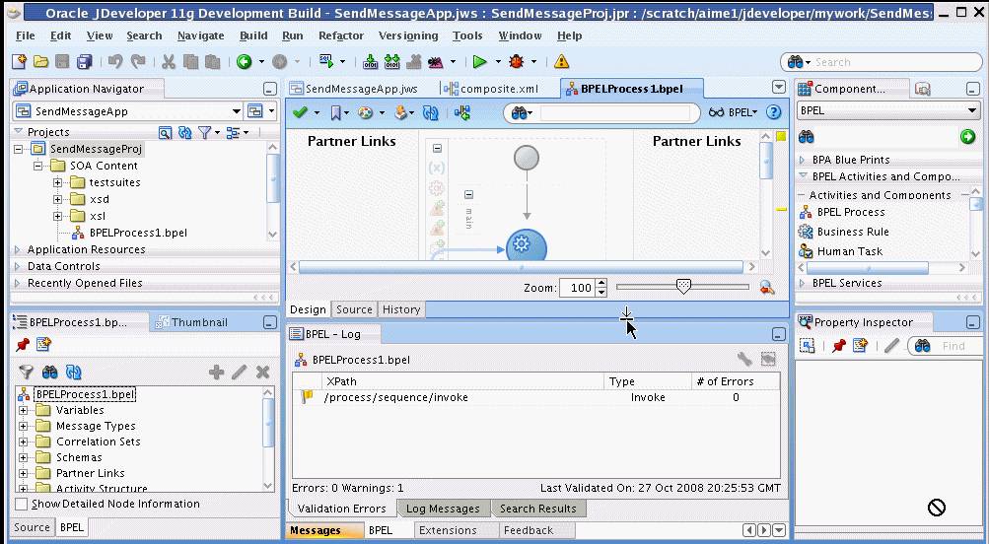Viewport: 989px width, 544px height.
Task: Click the filter funnel icon in Structure panel
Action: pyautogui.click(x=26, y=372)
